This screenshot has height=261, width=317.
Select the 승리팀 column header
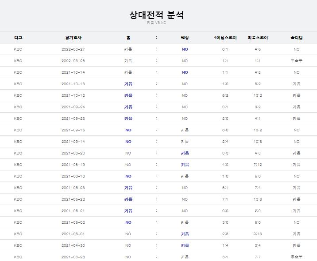[297, 37]
